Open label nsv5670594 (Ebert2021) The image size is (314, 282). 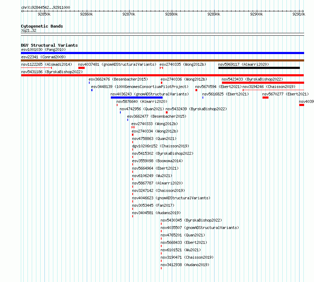218,87
